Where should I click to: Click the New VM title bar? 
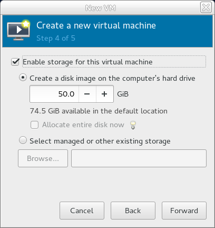tap(101, 8)
